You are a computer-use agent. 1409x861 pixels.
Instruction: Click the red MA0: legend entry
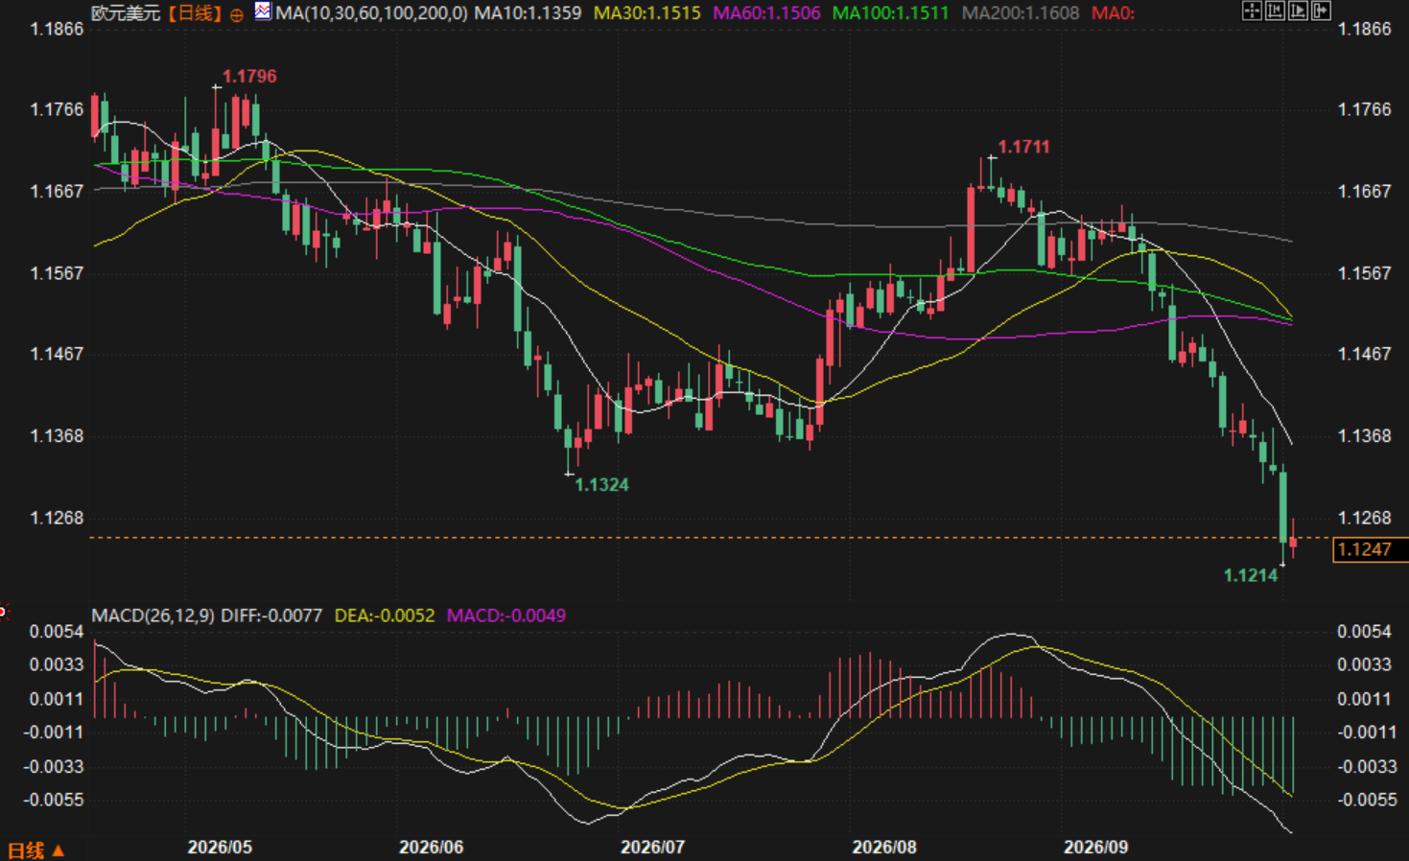pyautogui.click(x=1113, y=13)
